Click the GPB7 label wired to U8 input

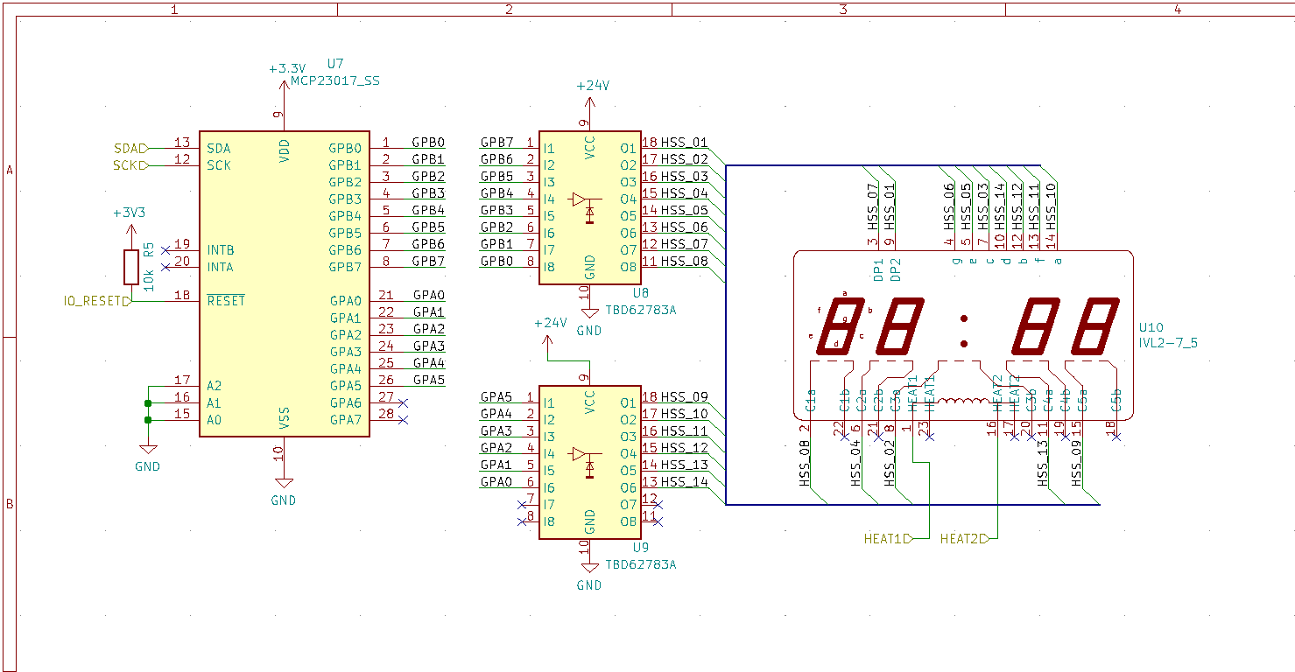[496, 143]
